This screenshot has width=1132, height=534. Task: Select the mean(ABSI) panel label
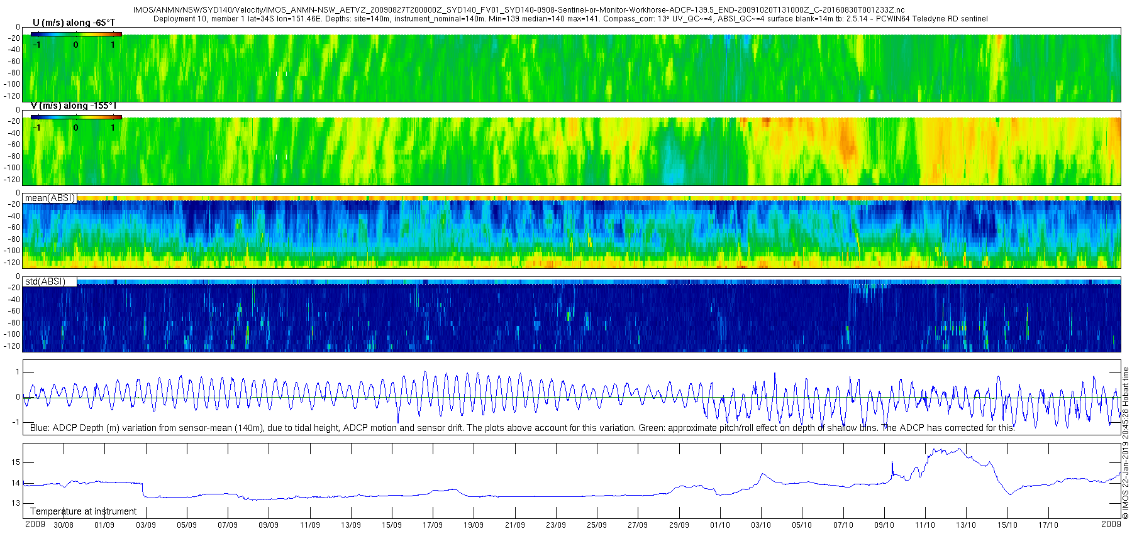tap(50, 198)
